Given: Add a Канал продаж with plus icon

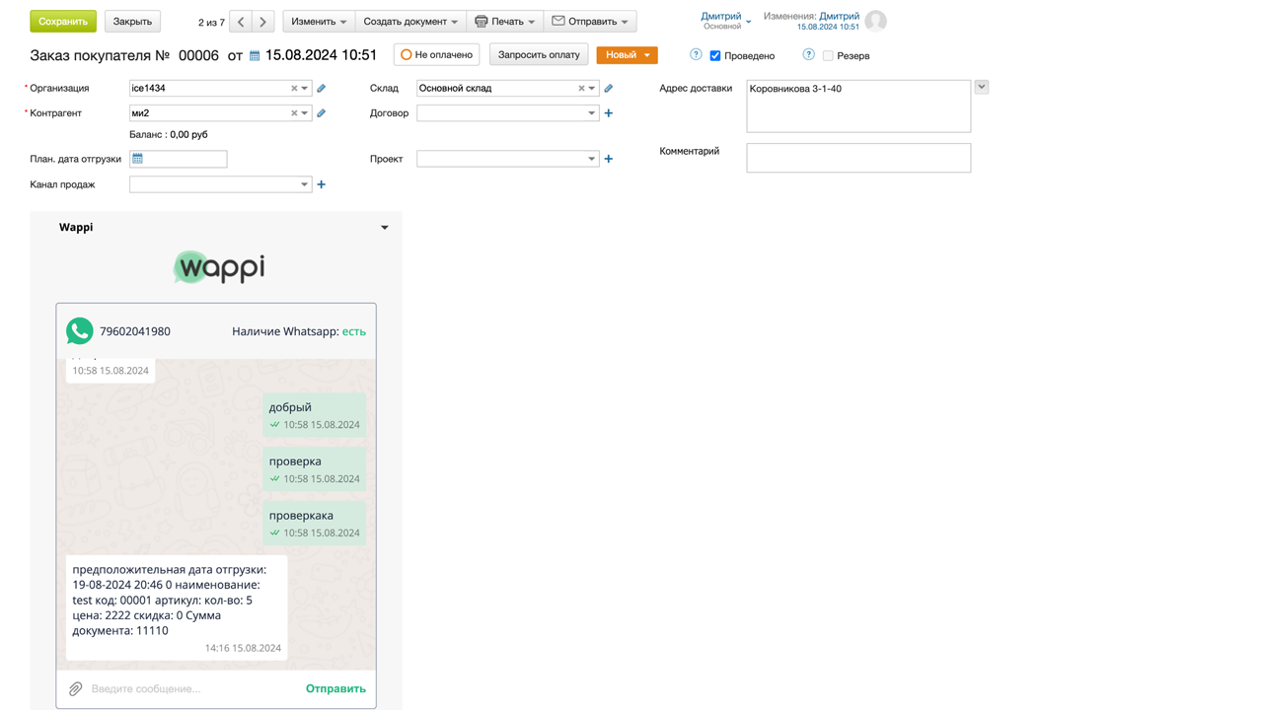Looking at the screenshot, I should 322,184.
